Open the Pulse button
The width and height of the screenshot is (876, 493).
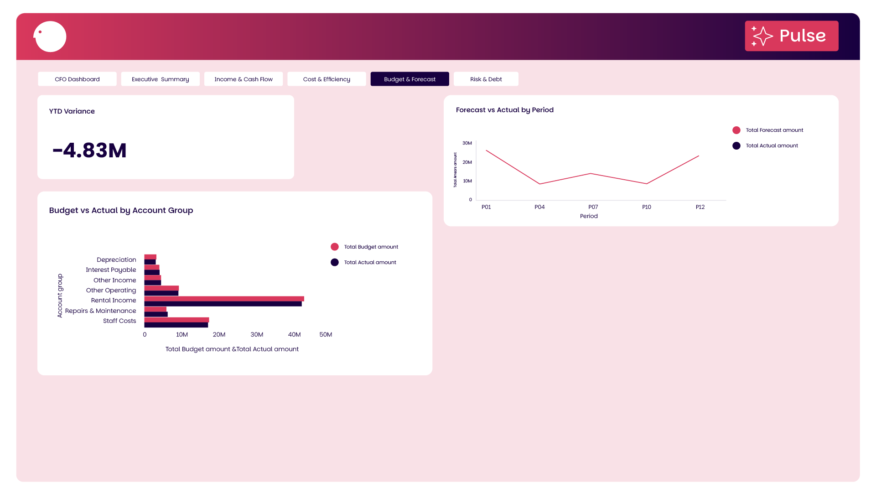[x=792, y=36]
